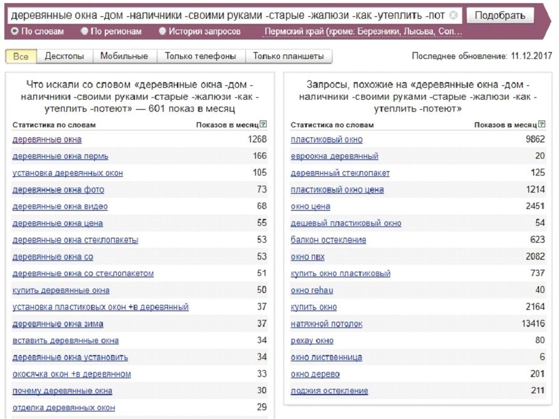Open the 'купить окно' similar query
Image resolution: width=559 pixels, height=419 pixels.
pyautogui.click(x=314, y=307)
